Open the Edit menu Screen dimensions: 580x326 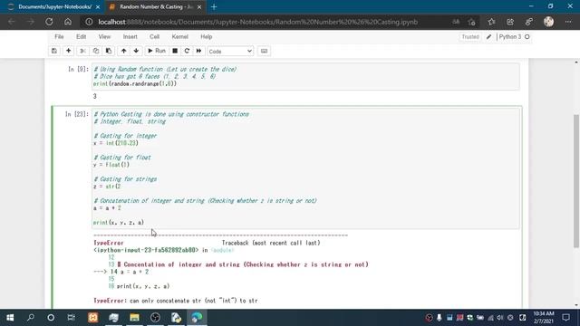[x=81, y=36]
